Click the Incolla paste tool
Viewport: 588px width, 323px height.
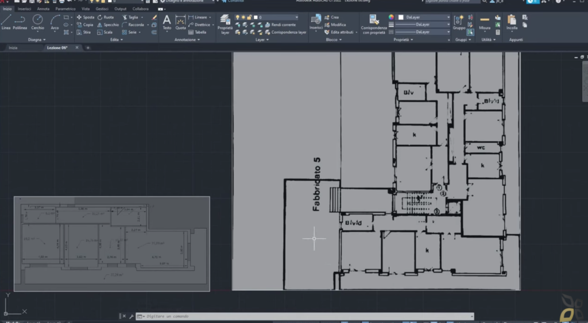point(512,22)
